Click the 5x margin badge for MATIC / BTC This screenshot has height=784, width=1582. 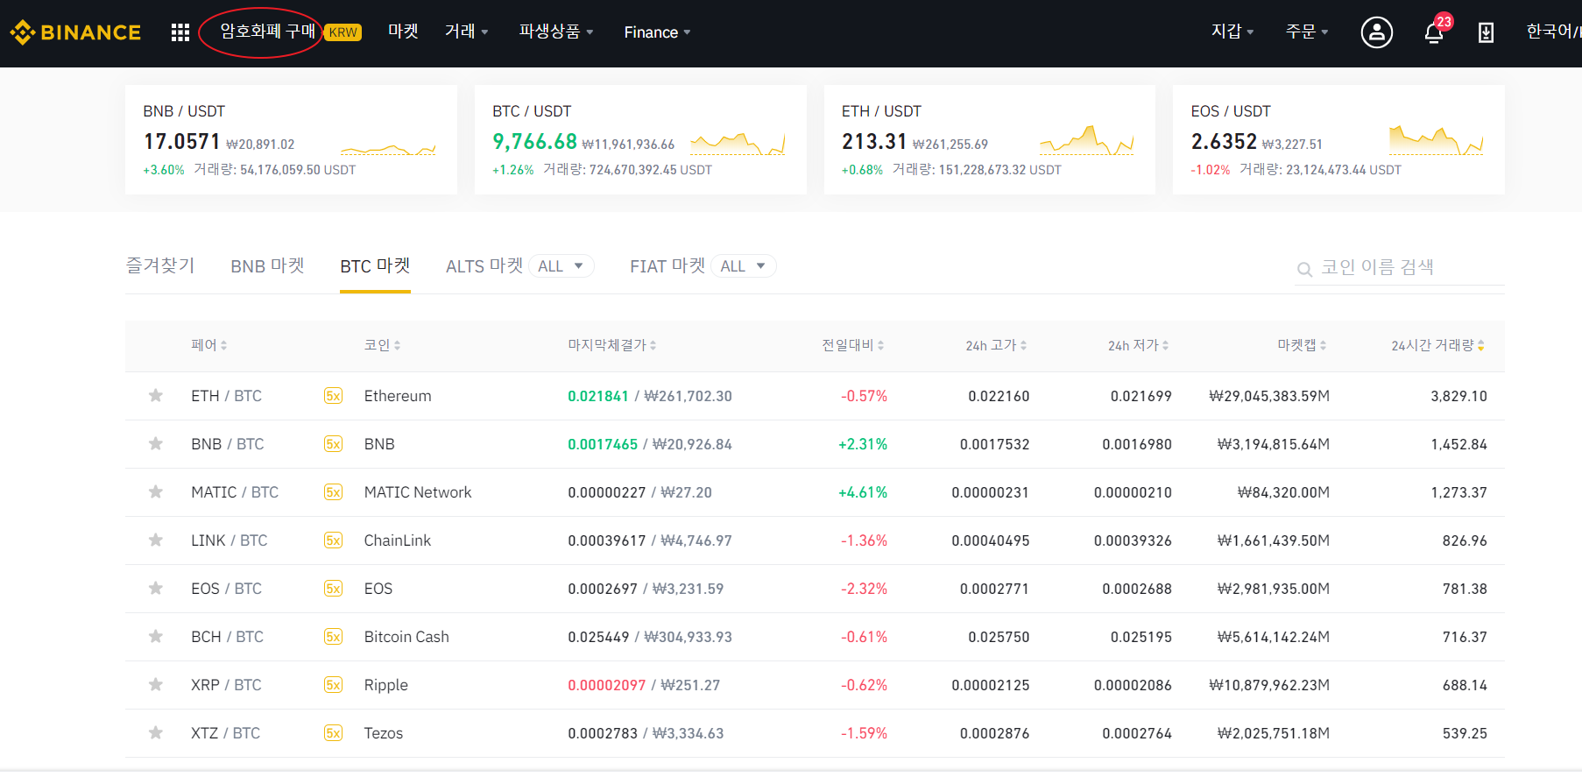pyautogui.click(x=333, y=492)
